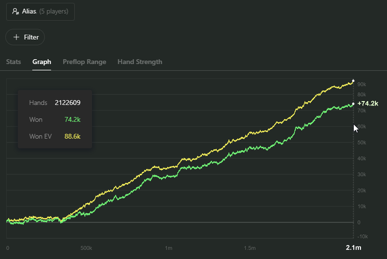Click the +74.2k end value label
Screen dimensions: 387x259
tap(368, 104)
